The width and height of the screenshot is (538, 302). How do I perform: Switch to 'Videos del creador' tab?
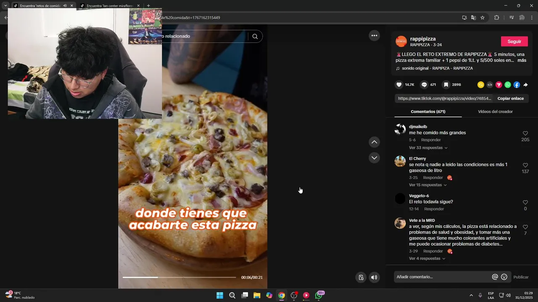[495, 112]
